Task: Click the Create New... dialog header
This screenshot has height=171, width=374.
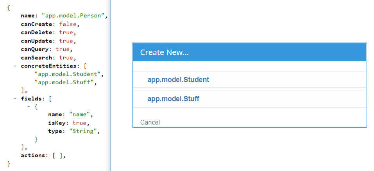Action: pos(249,52)
